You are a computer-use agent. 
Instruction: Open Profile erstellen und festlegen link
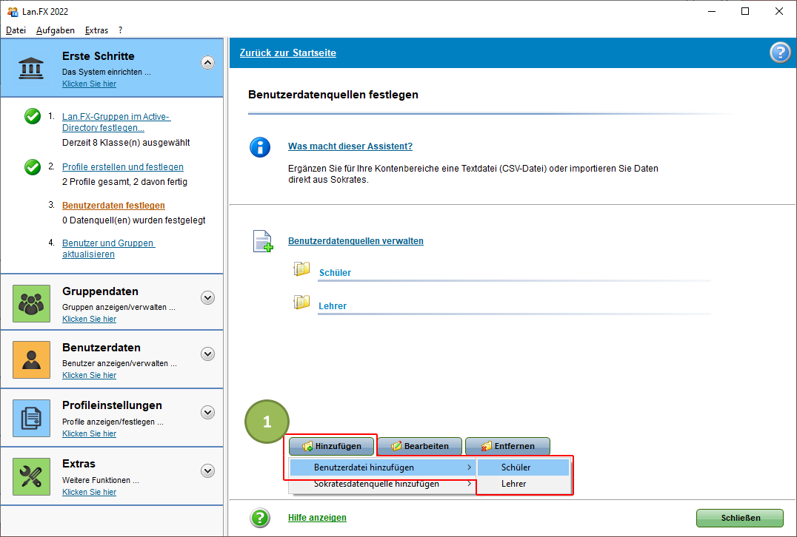pos(123,167)
